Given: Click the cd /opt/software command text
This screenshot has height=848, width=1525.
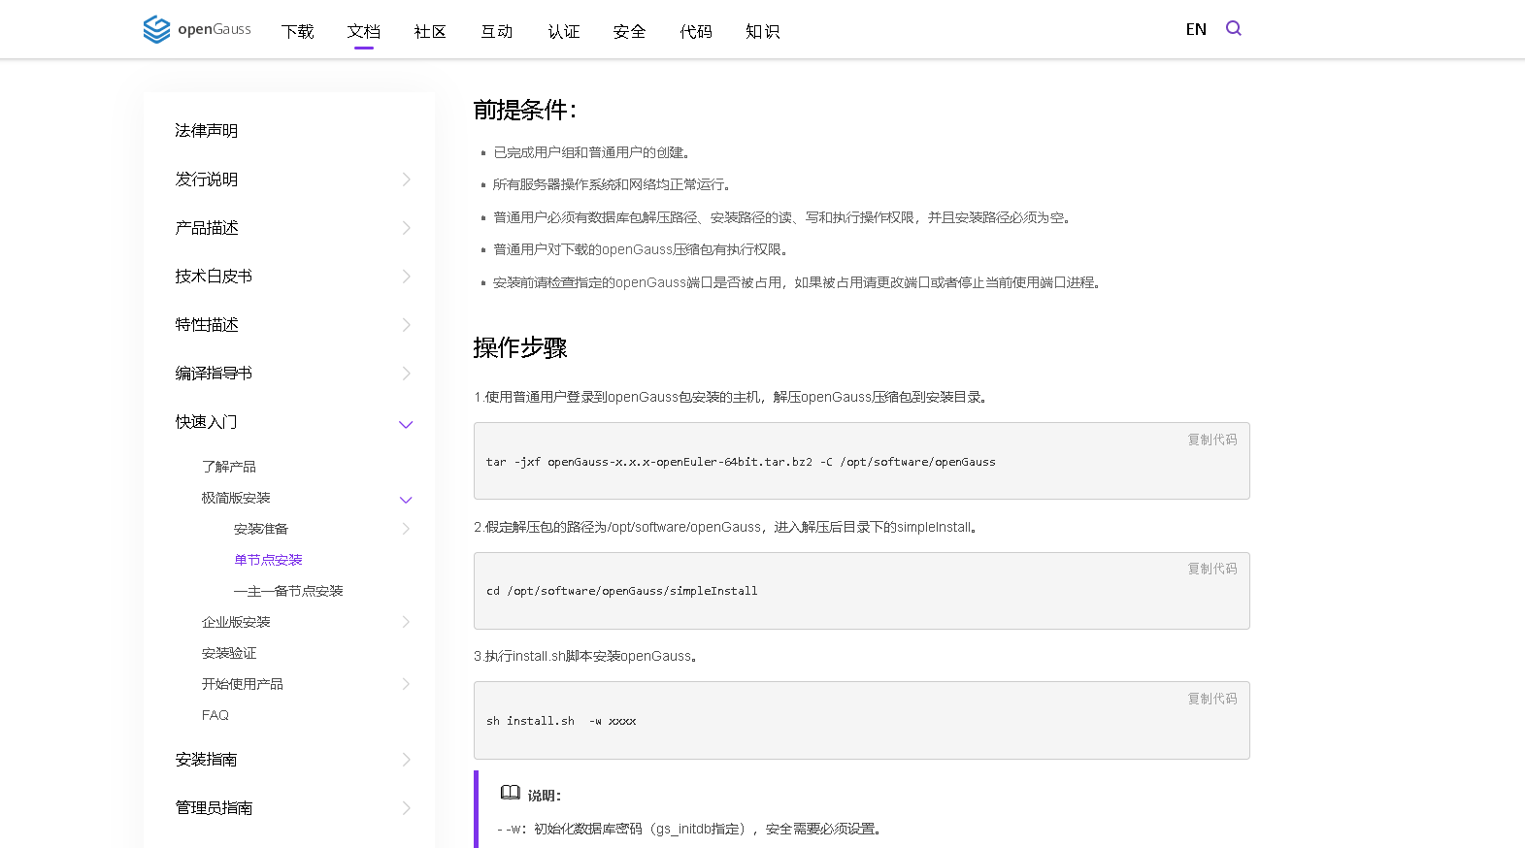Looking at the screenshot, I should coord(622,591).
